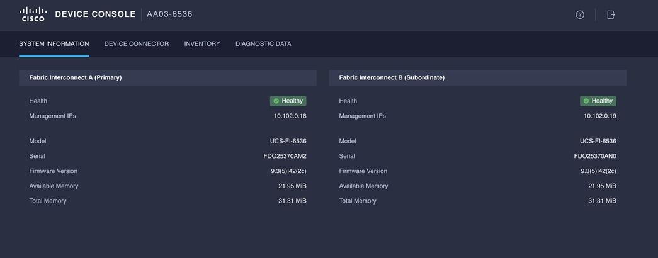The height and width of the screenshot is (258, 658).
Task: Click management IP 10.102.0.19
Action: point(599,116)
